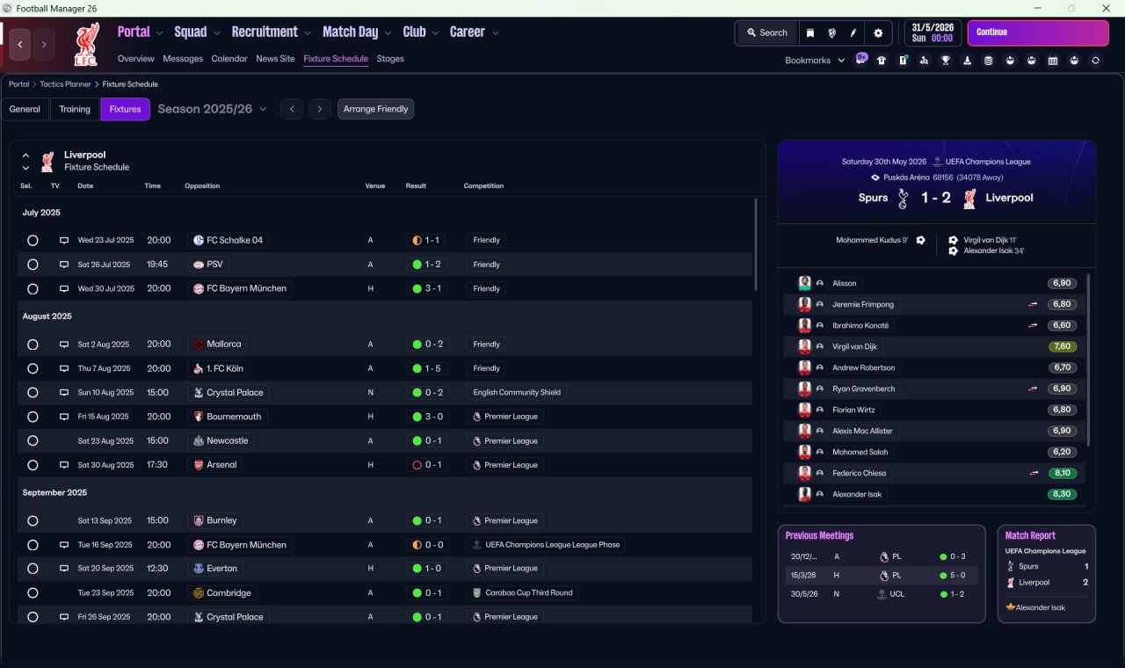Go to the previous season with left arrow
Viewport: 1125px width, 668px height.
(292, 109)
